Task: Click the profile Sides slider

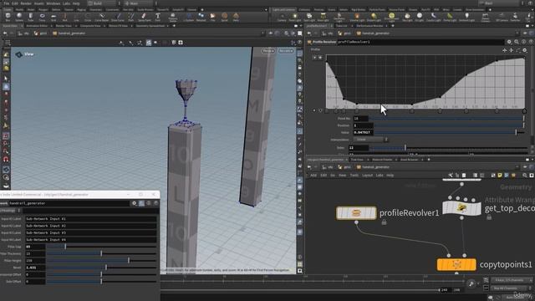Action: pos(450,148)
